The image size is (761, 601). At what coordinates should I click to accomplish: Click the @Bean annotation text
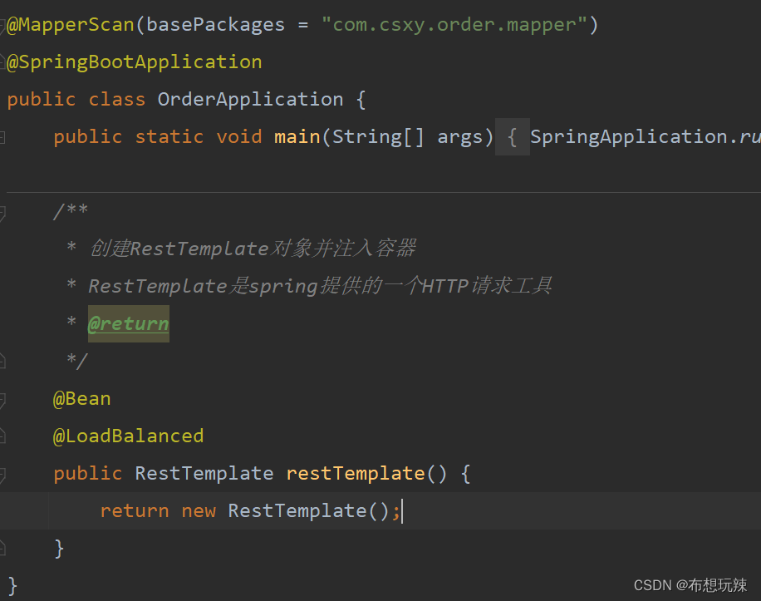point(82,399)
